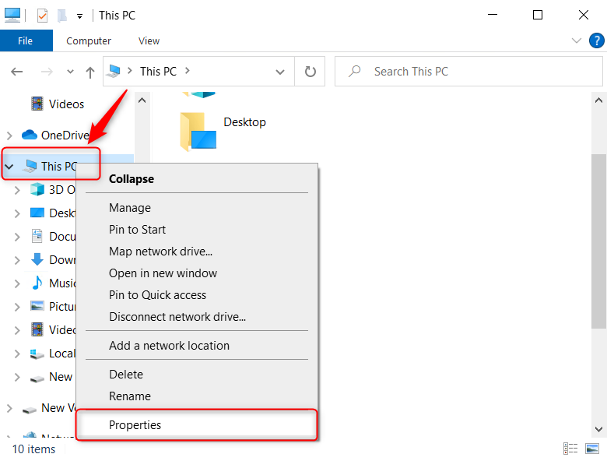Open Properties from the context menu
This screenshot has height=461, width=607.
(197, 425)
